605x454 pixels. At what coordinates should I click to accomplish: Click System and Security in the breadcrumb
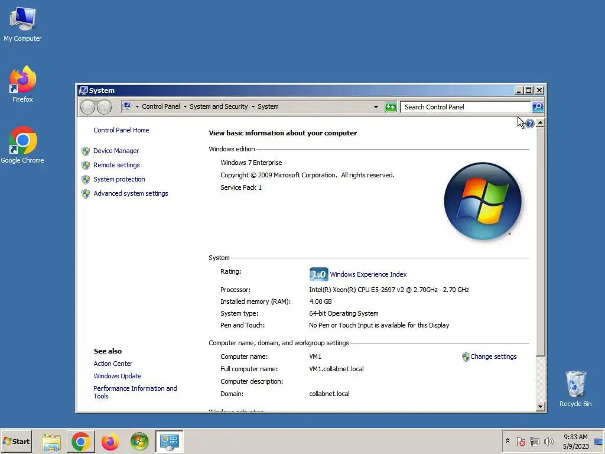click(x=219, y=106)
